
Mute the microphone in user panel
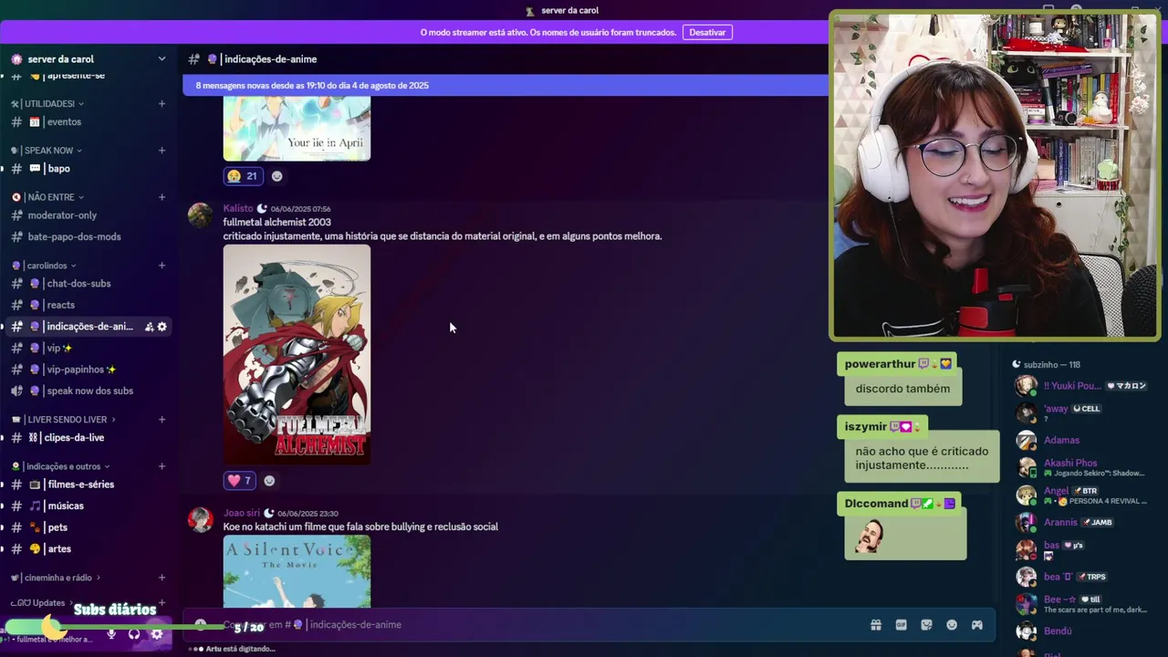click(111, 633)
